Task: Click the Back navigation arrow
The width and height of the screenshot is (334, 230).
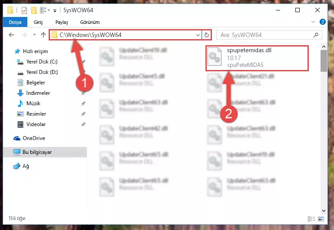Action: (x=11, y=35)
